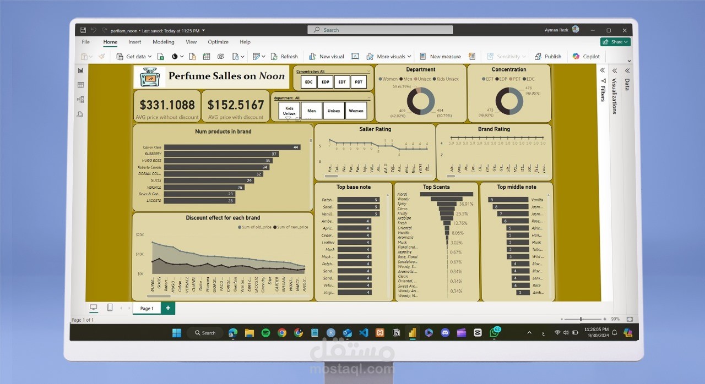The image size is (705, 384).
Task: Insert a New visual
Action: click(327, 56)
